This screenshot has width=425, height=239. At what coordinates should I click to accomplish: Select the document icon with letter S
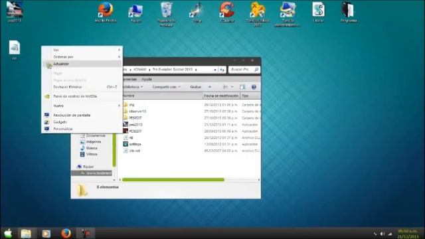coord(318,12)
